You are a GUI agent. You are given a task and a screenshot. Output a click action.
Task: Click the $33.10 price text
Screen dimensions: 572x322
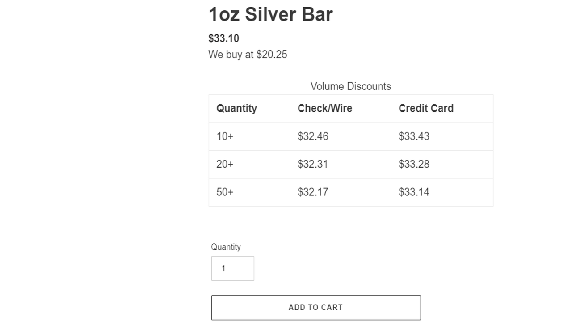[x=223, y=38]
